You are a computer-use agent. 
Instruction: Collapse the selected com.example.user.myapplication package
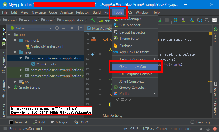[x=21, y=58]
